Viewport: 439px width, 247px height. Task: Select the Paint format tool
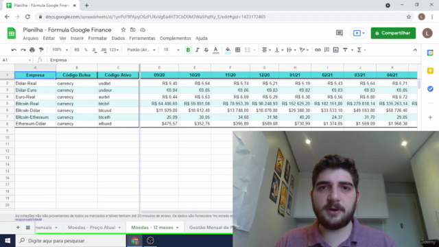(x=41, y=50)
